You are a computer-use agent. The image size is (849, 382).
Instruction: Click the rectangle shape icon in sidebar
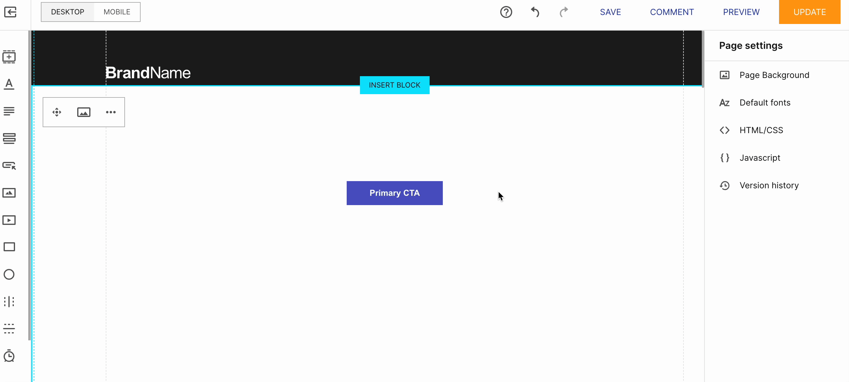click(x=9, y=247)
